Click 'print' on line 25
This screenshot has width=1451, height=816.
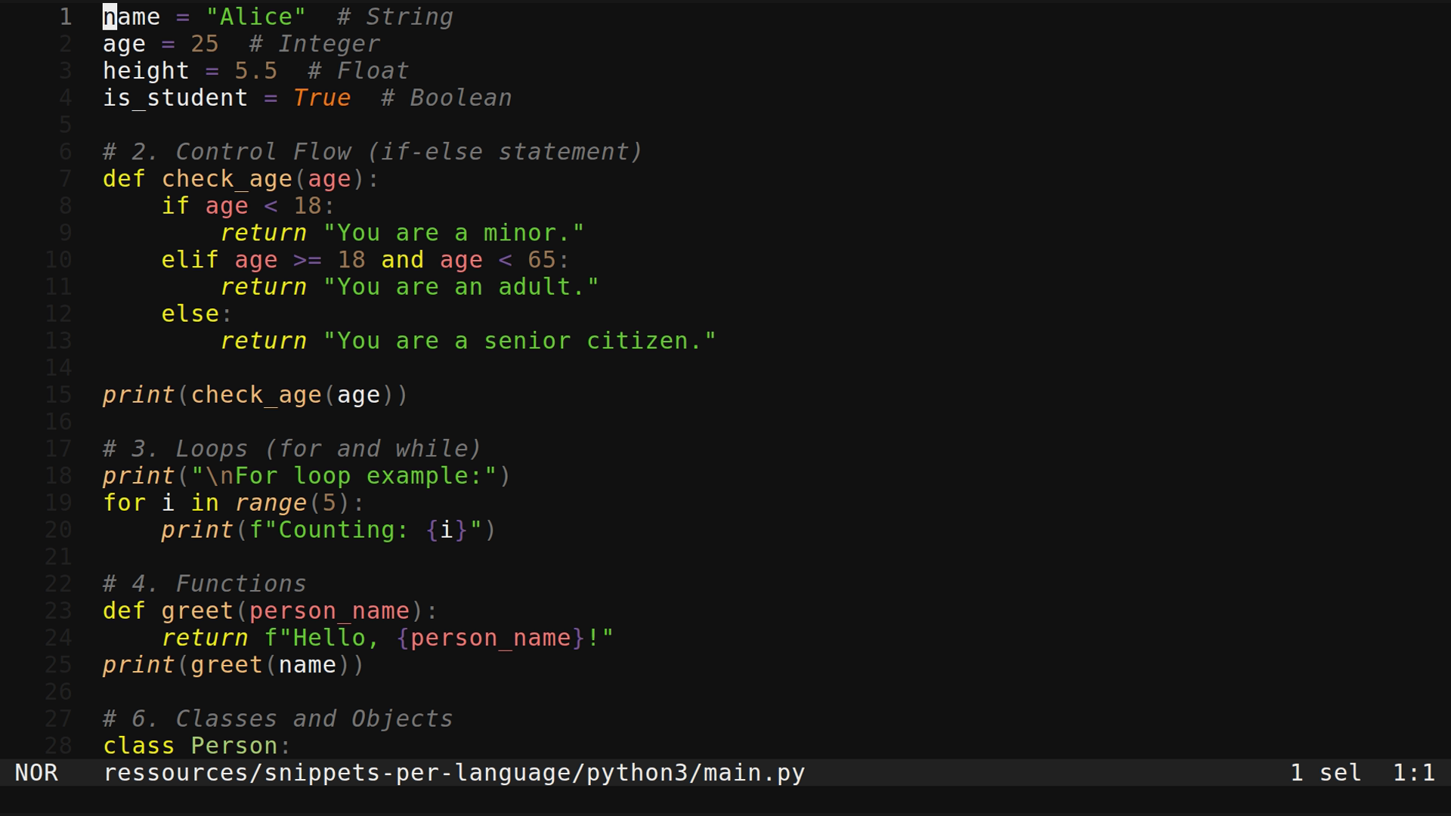138,665
